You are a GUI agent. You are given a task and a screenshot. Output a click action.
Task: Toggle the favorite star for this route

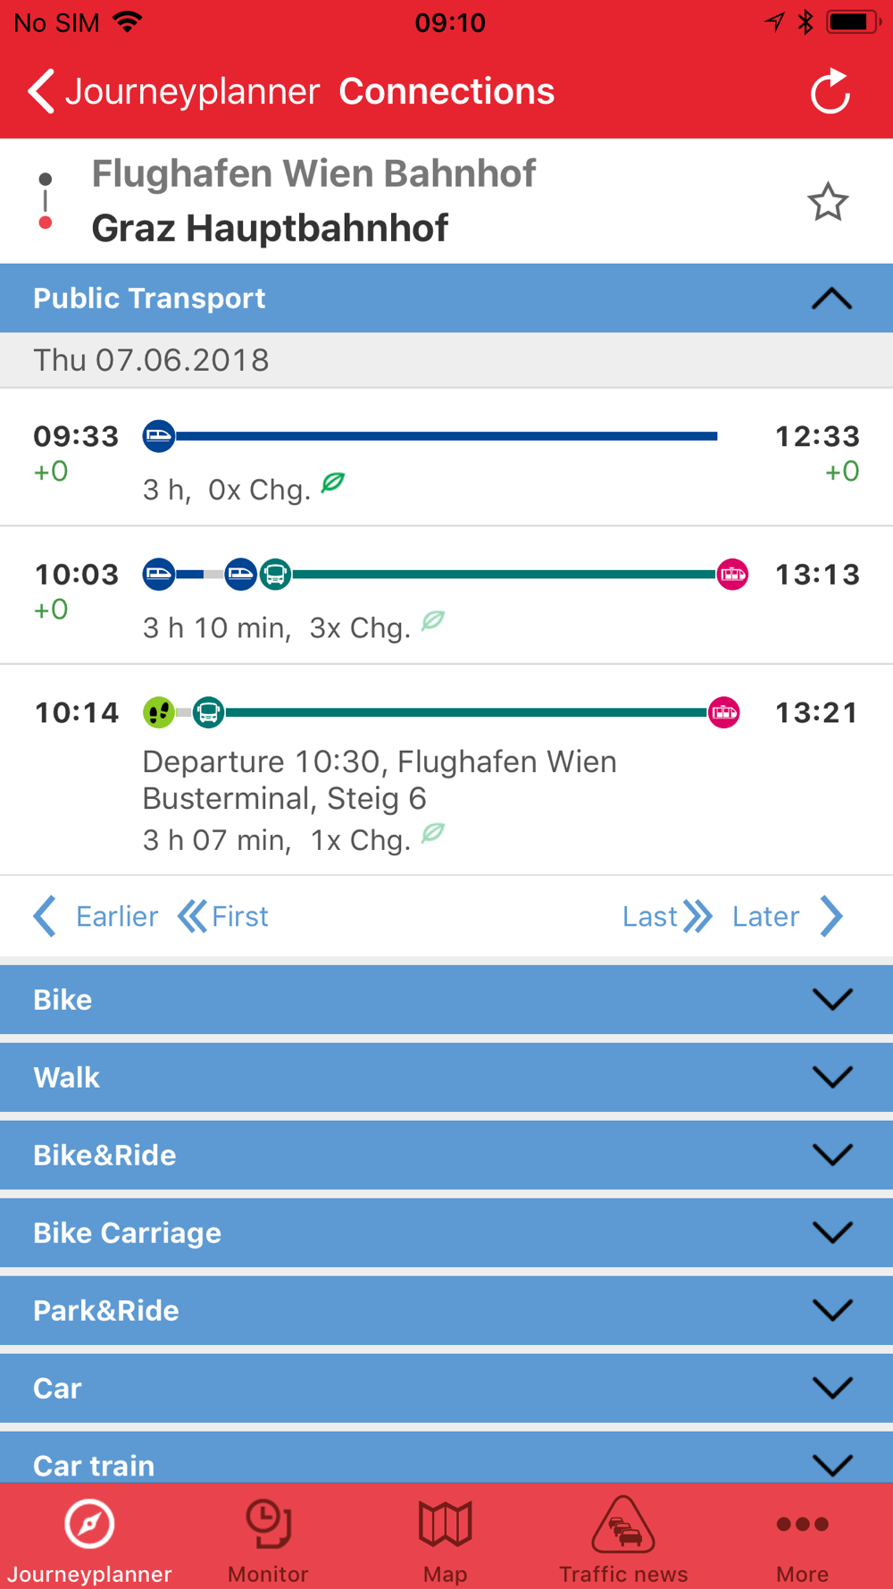click(828, 202)
